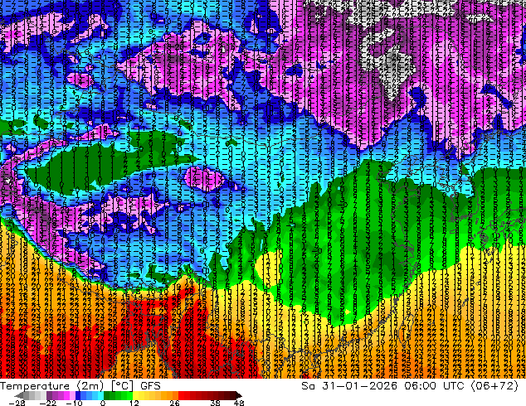Viewport: 526px width, 406px height.
Task: Click the gray left arrow of the color scale
Action: [19, 395]
